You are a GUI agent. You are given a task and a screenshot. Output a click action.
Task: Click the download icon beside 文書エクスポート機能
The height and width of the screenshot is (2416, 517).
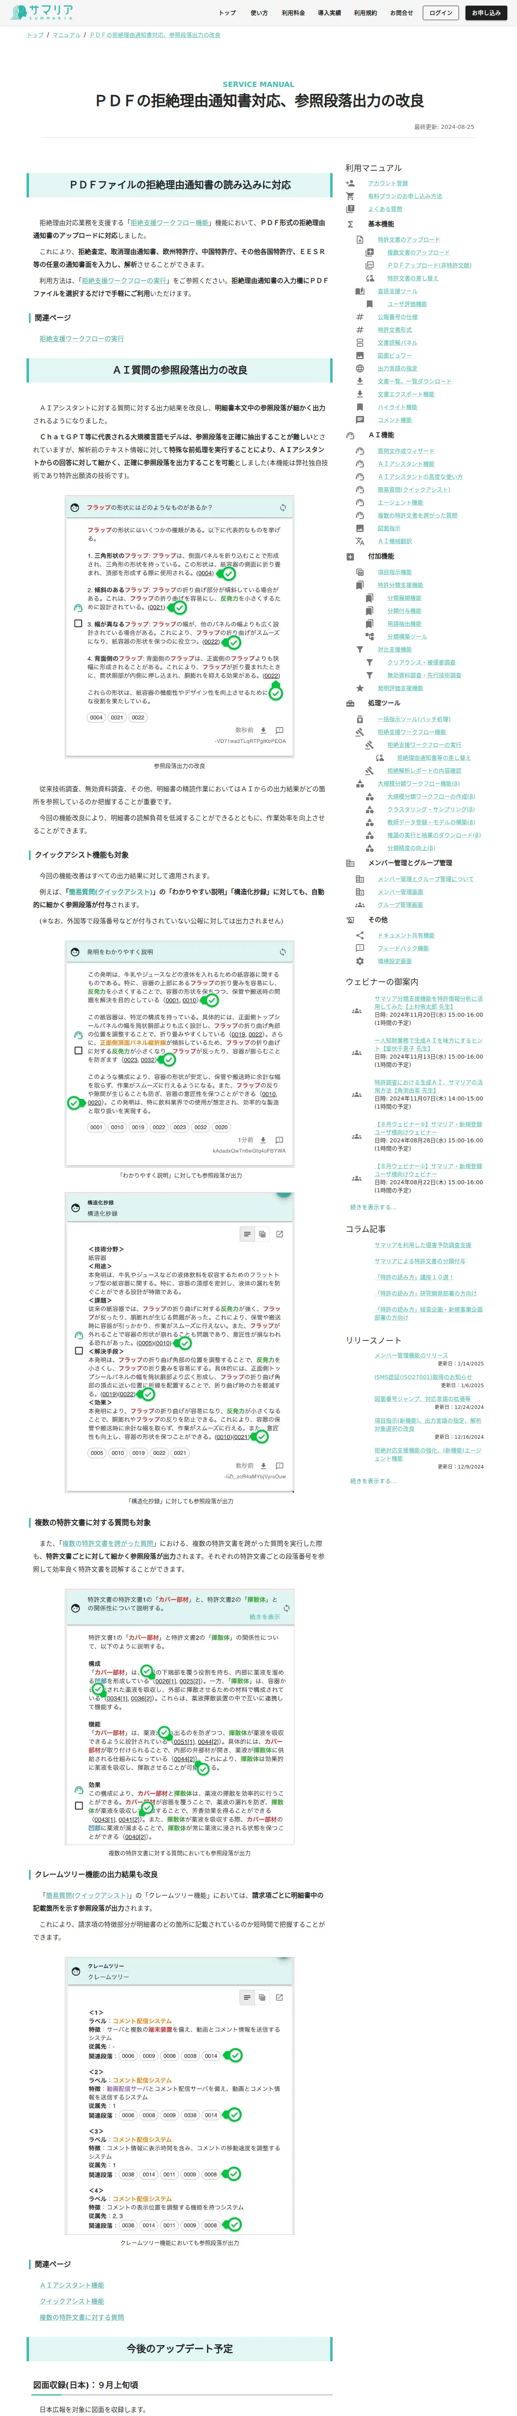tap(360, 394)
